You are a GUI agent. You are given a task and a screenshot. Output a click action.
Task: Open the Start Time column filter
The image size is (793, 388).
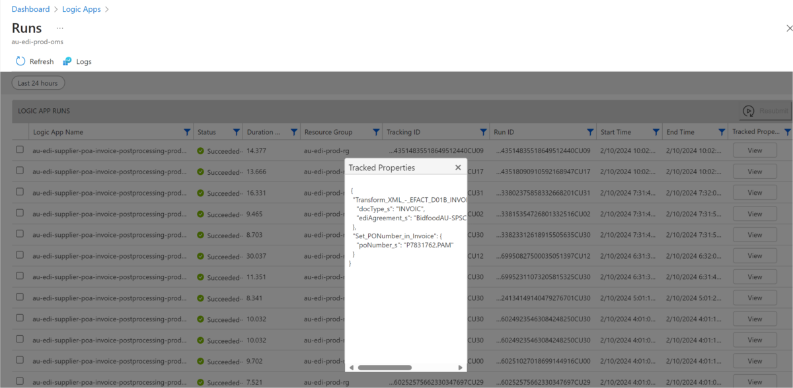click(655, 131)
